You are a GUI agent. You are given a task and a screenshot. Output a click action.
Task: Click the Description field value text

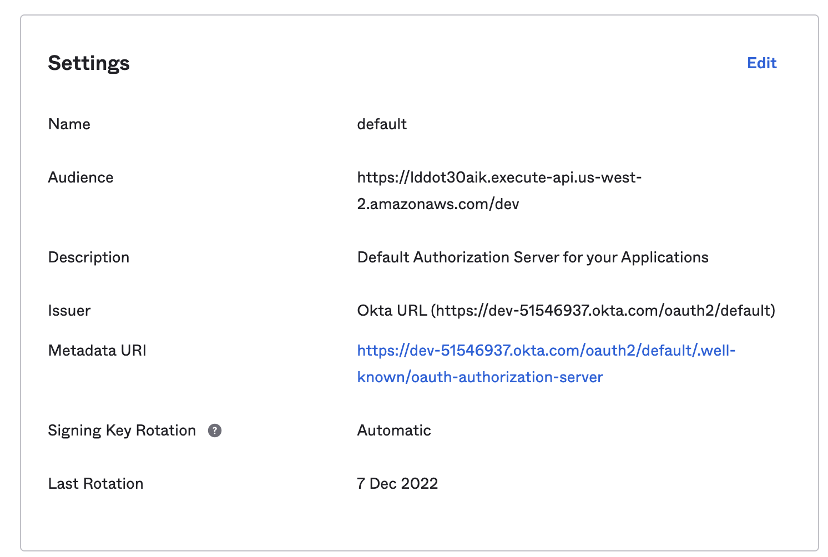point(532,257)
